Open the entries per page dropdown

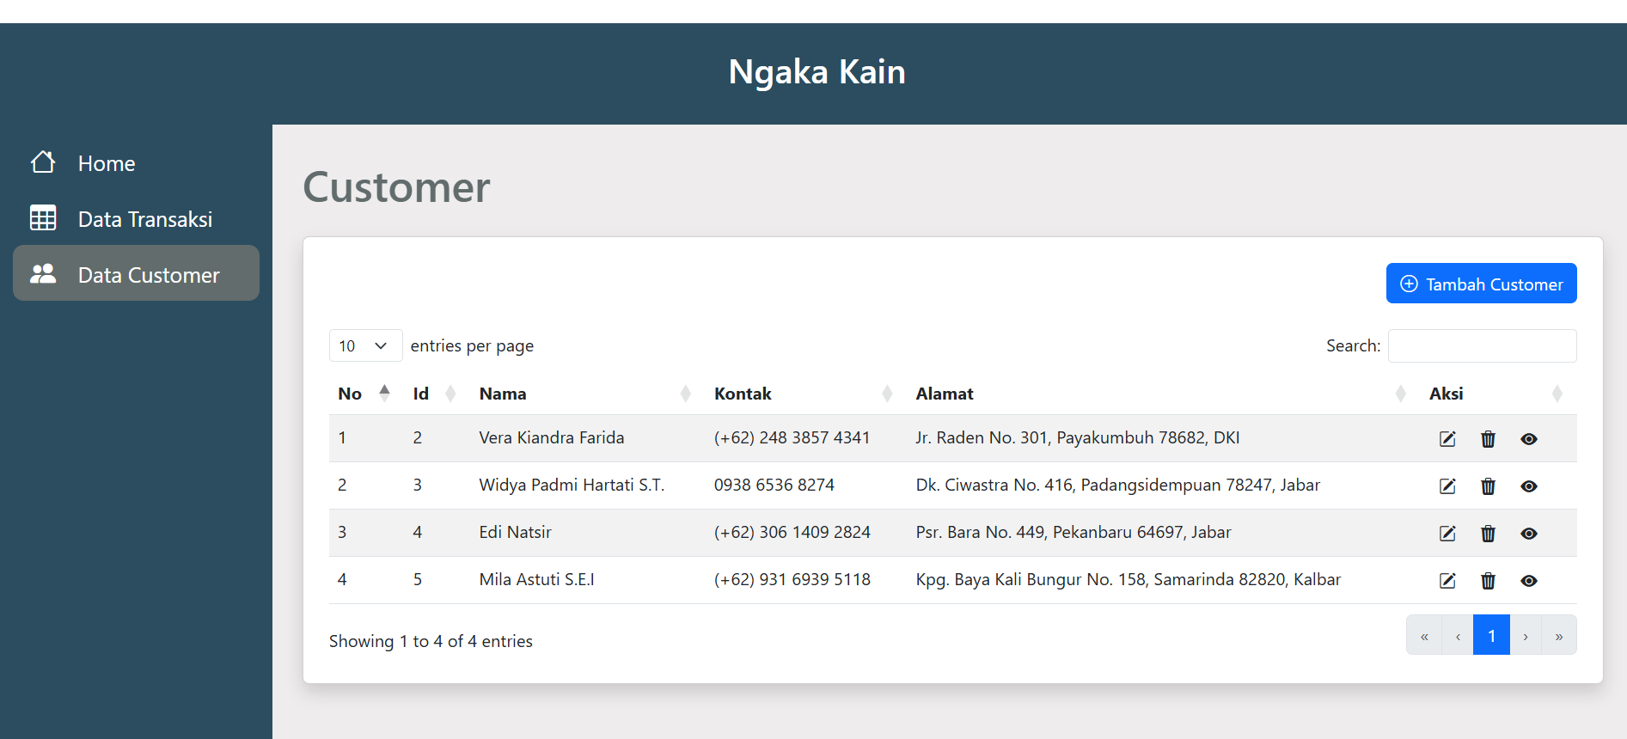[365, 345]
